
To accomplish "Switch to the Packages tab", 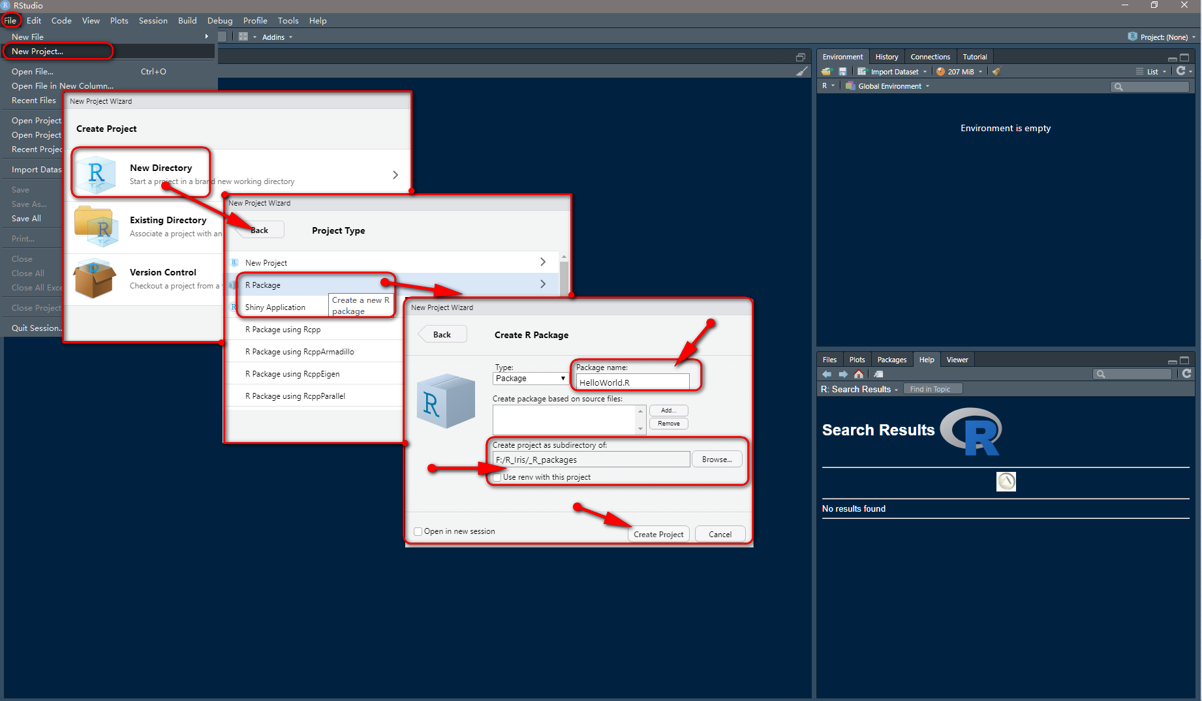I will 891,360.
